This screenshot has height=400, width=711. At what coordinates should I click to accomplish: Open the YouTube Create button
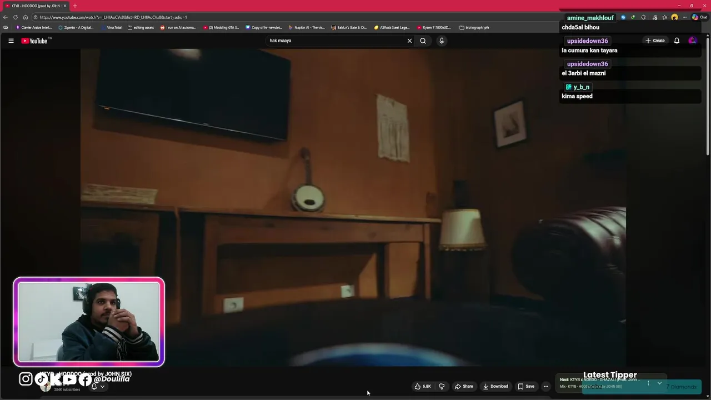(655, 41)
